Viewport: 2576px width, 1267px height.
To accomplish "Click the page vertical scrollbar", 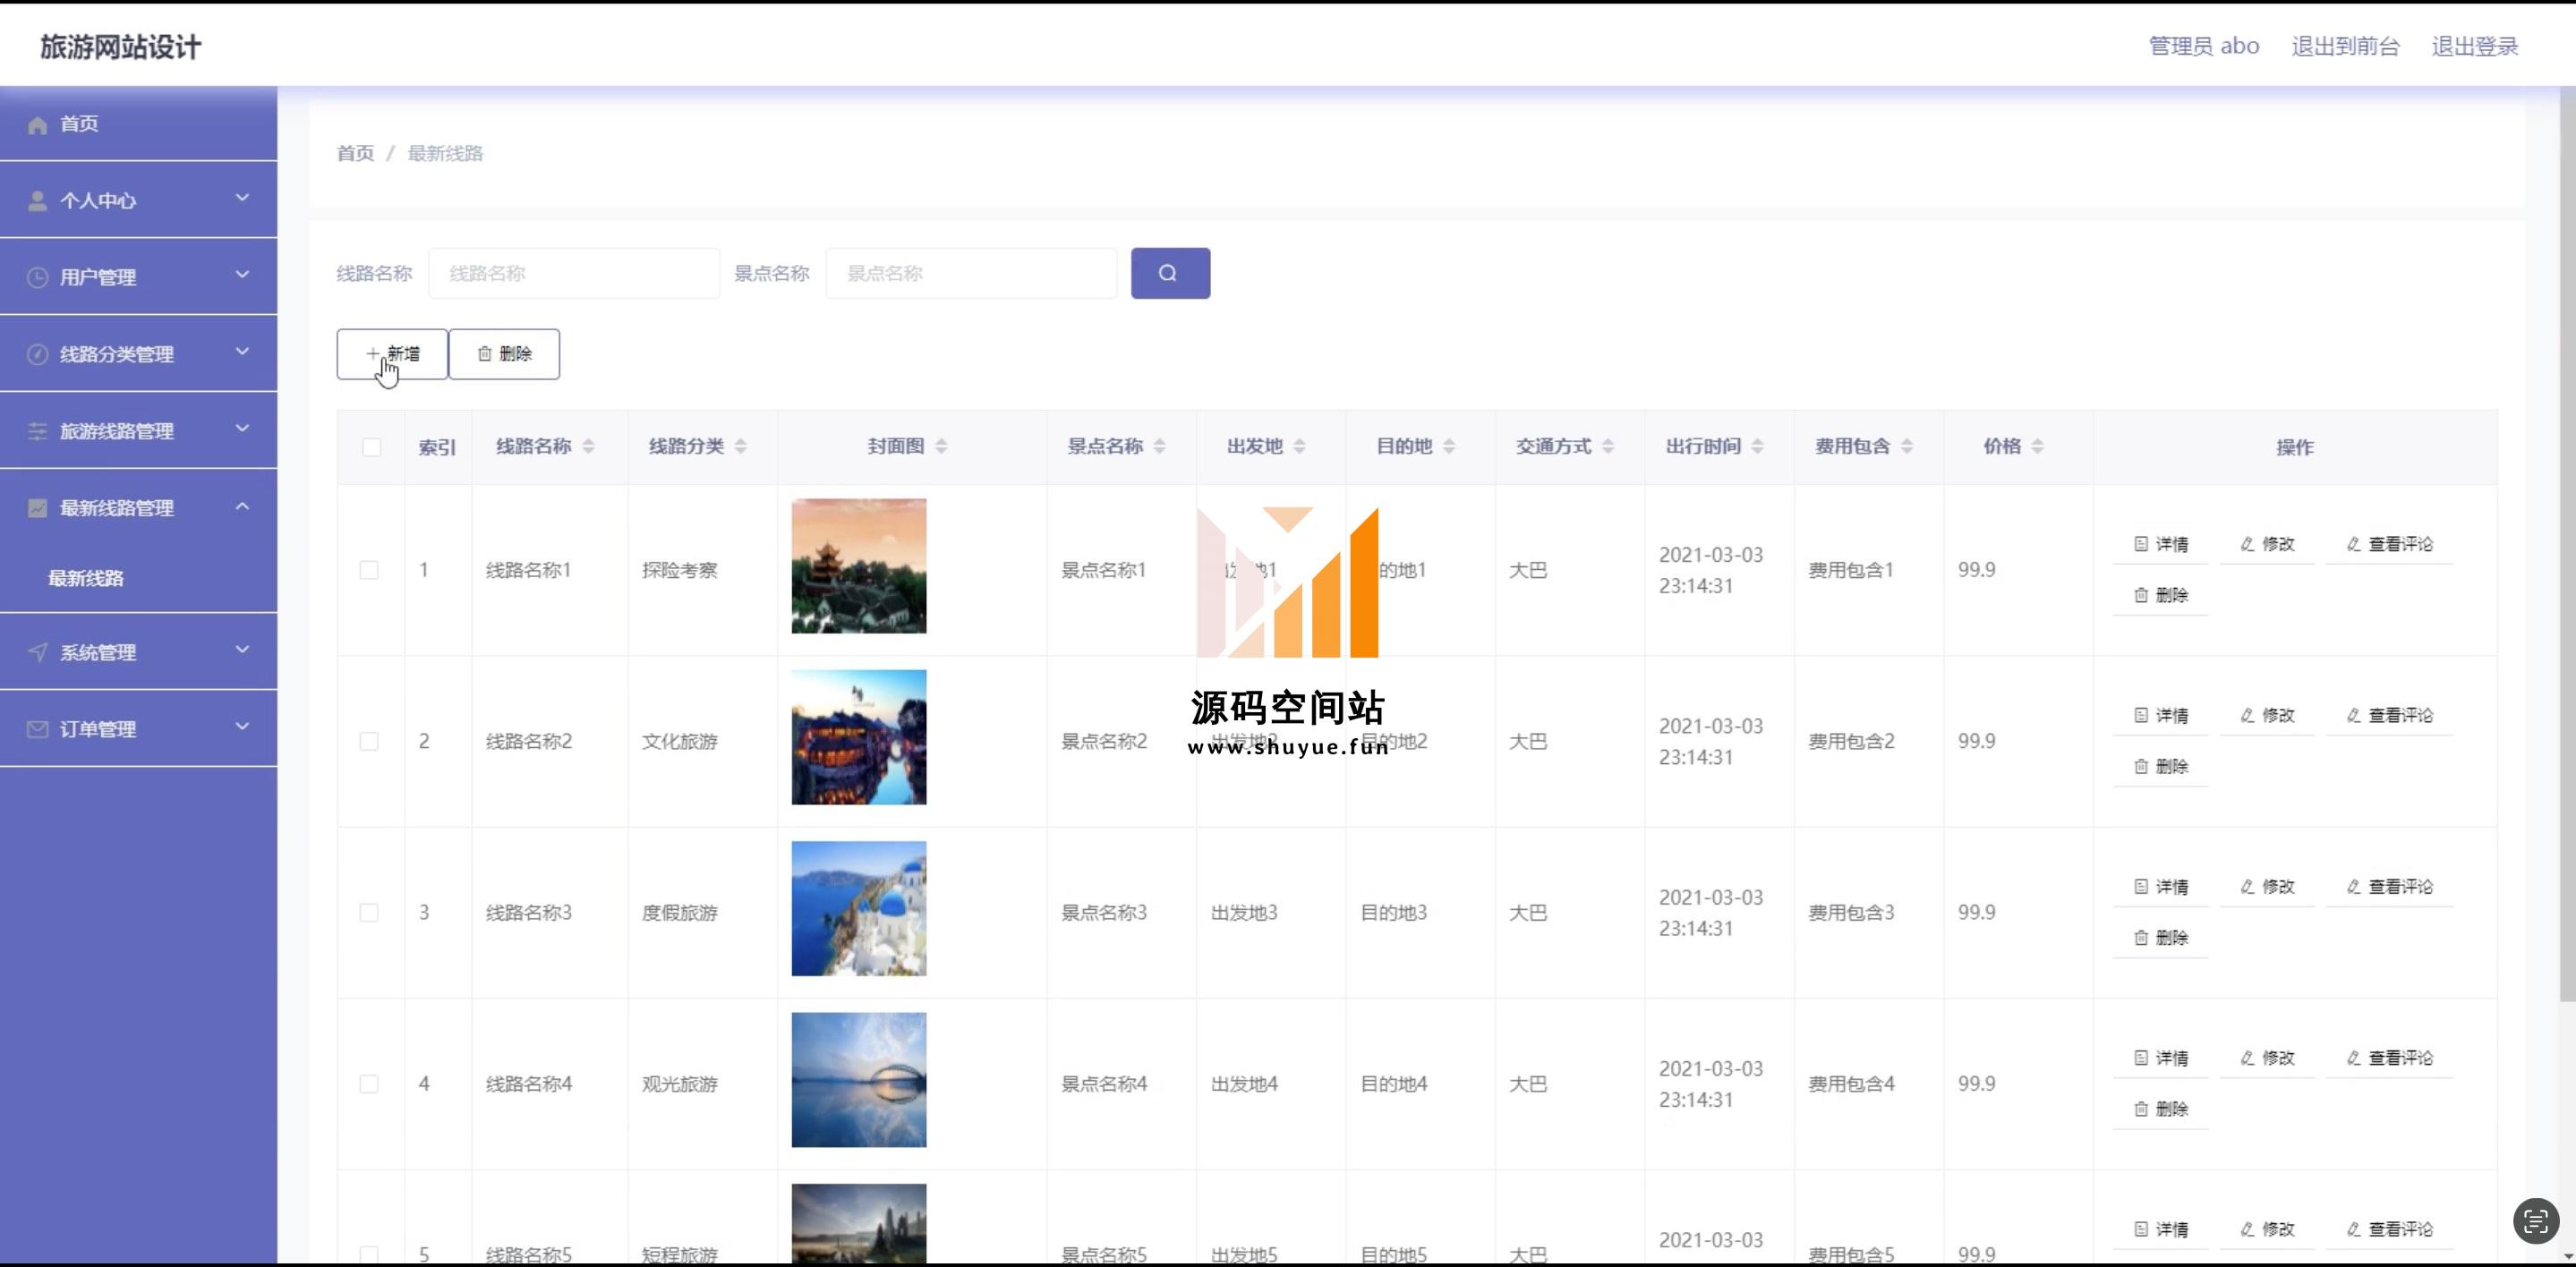I will [x=2567, y=545].
